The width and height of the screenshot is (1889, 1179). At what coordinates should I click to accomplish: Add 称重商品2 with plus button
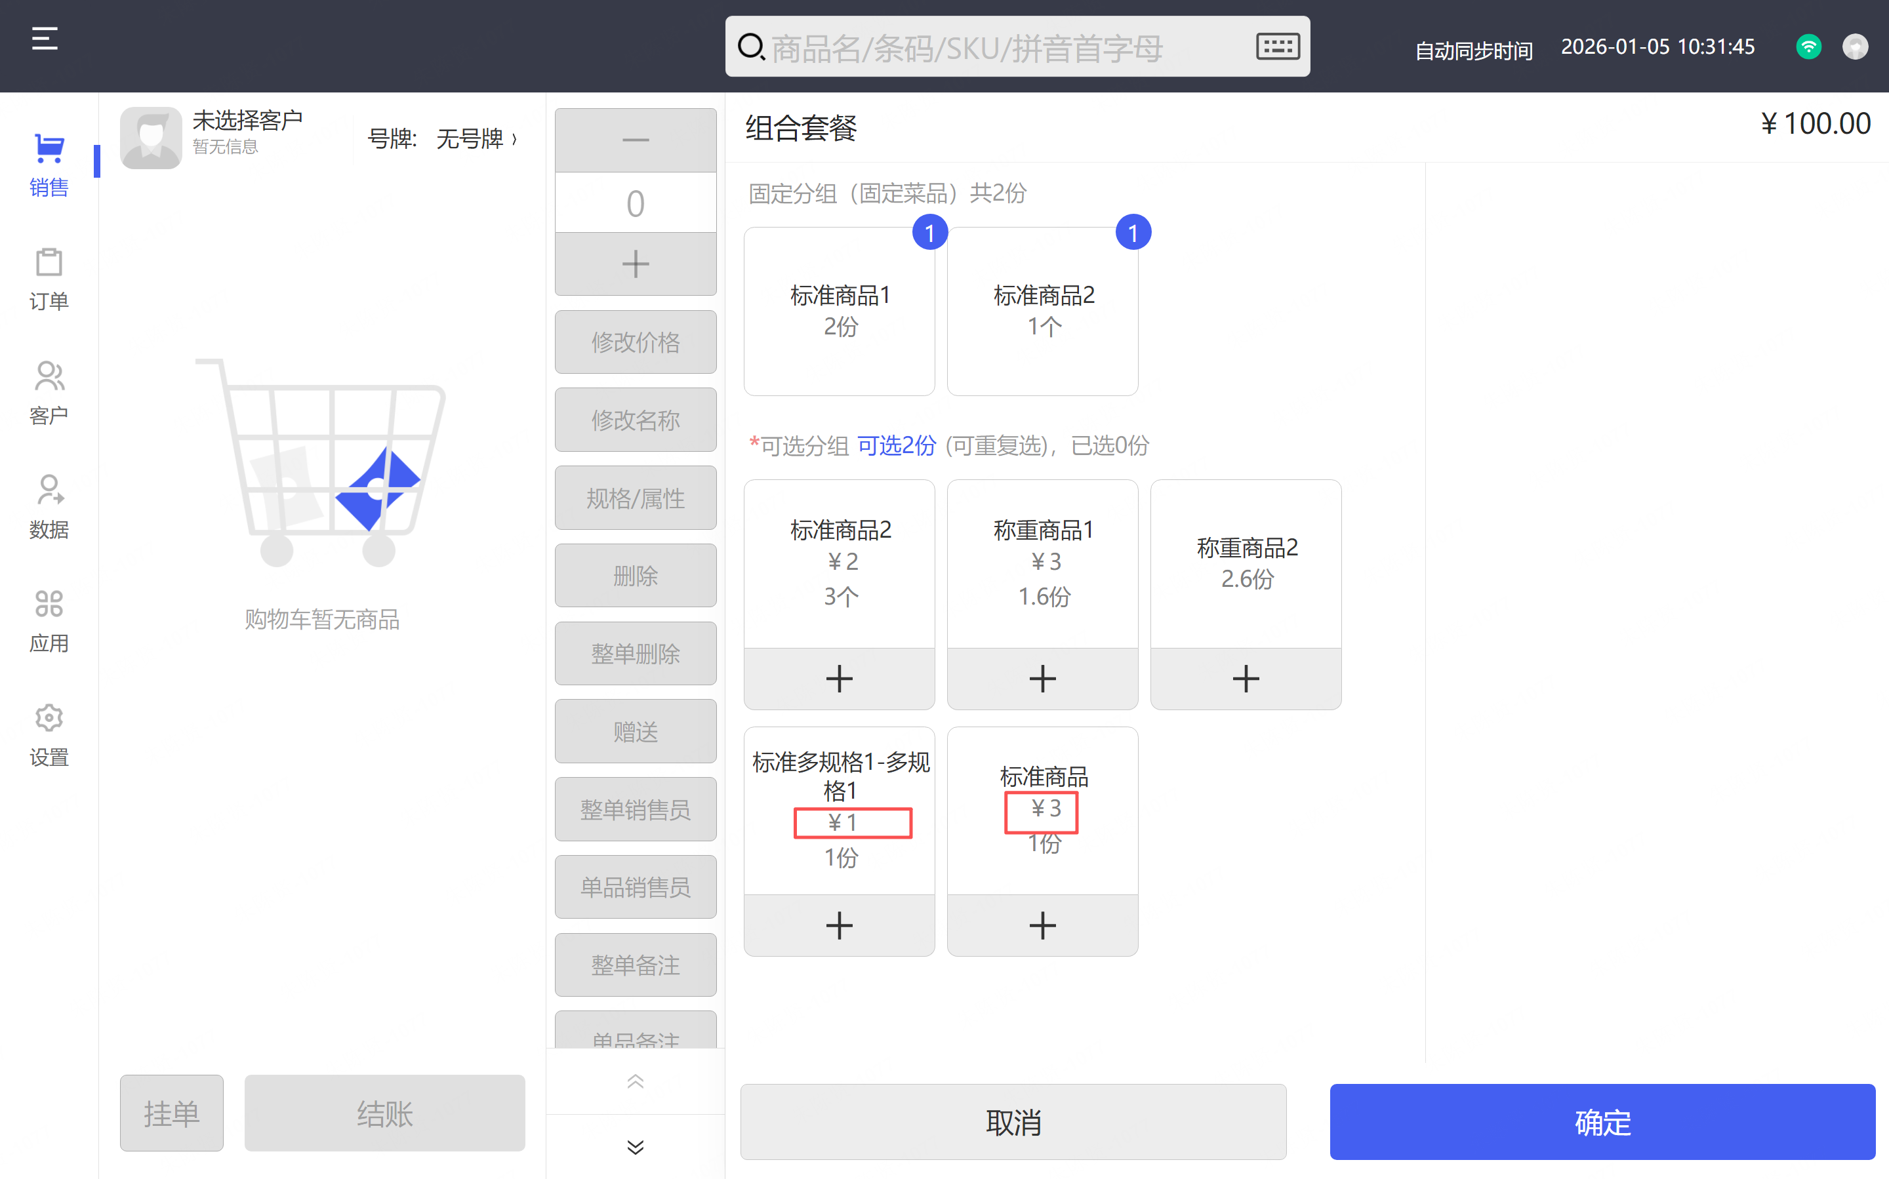click(x=1246, y=679)
